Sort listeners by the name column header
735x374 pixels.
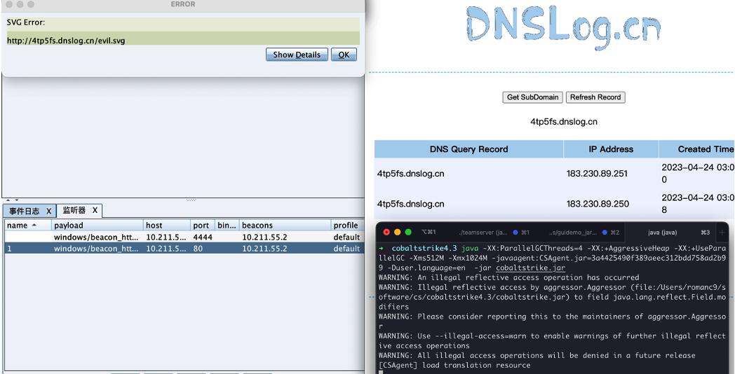point(27,225)
